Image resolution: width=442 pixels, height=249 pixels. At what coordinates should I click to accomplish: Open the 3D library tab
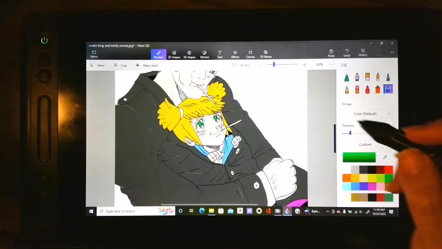266,54
